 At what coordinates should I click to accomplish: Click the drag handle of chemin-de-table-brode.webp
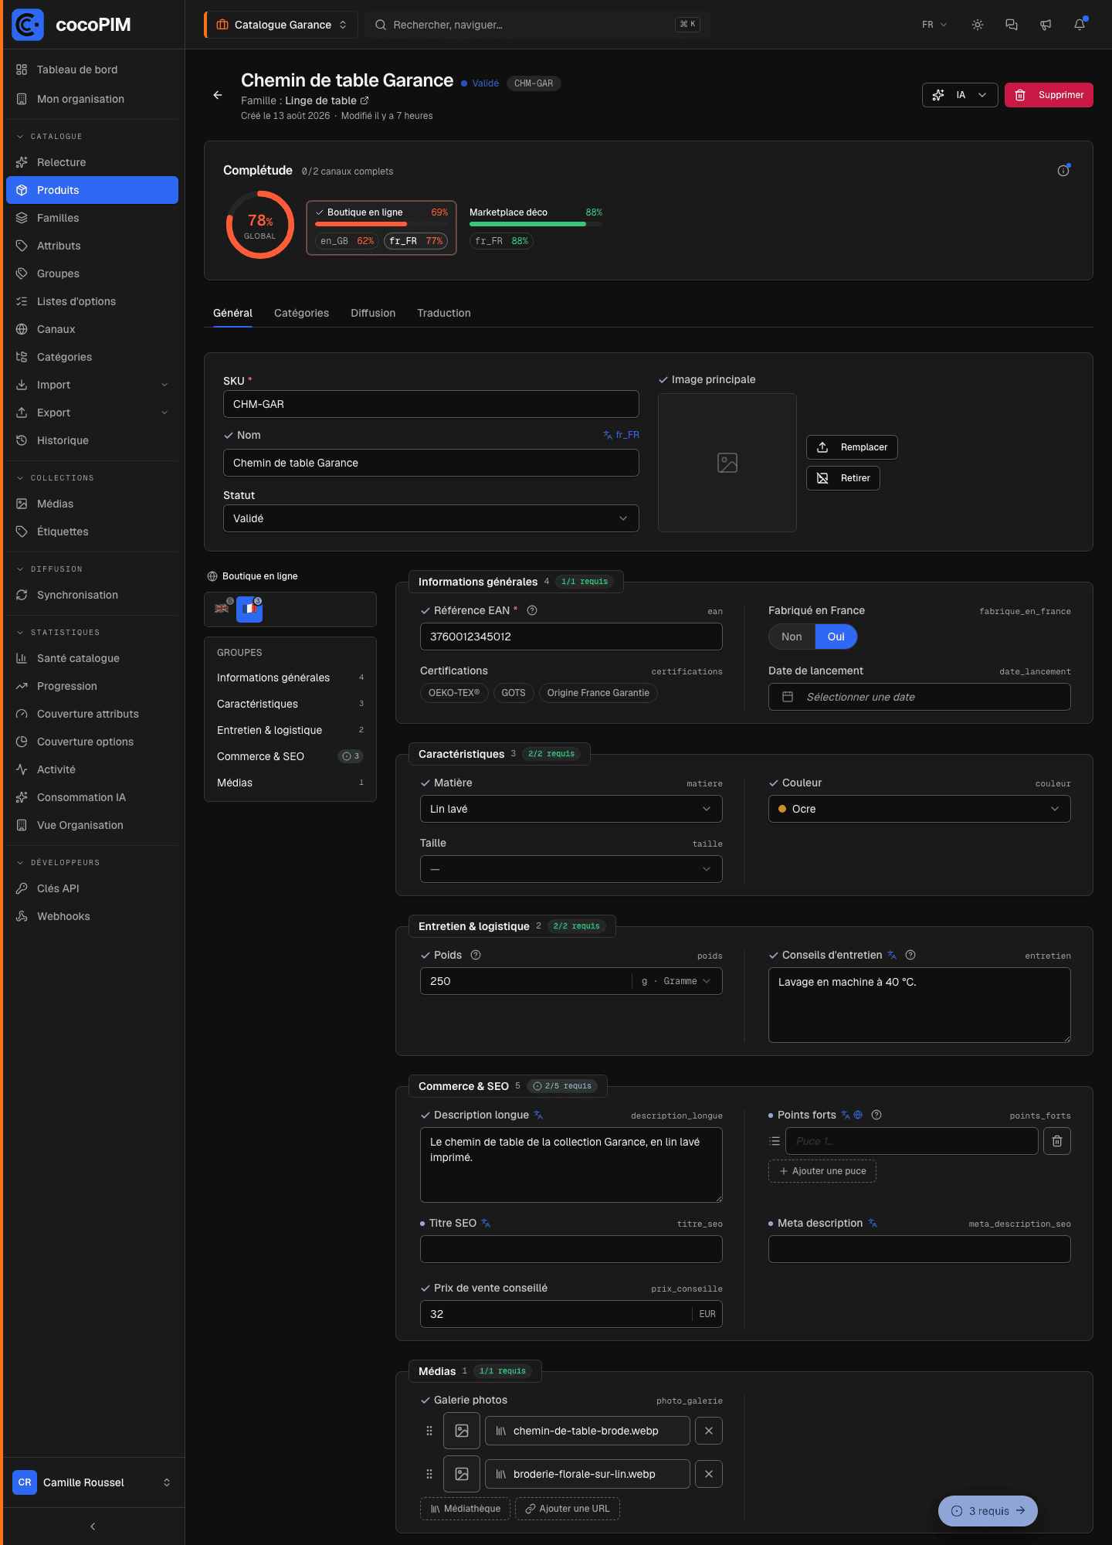pos(429,1431)
